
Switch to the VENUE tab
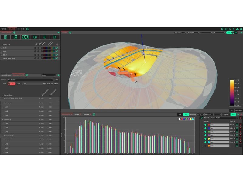[x=4, y=29]
